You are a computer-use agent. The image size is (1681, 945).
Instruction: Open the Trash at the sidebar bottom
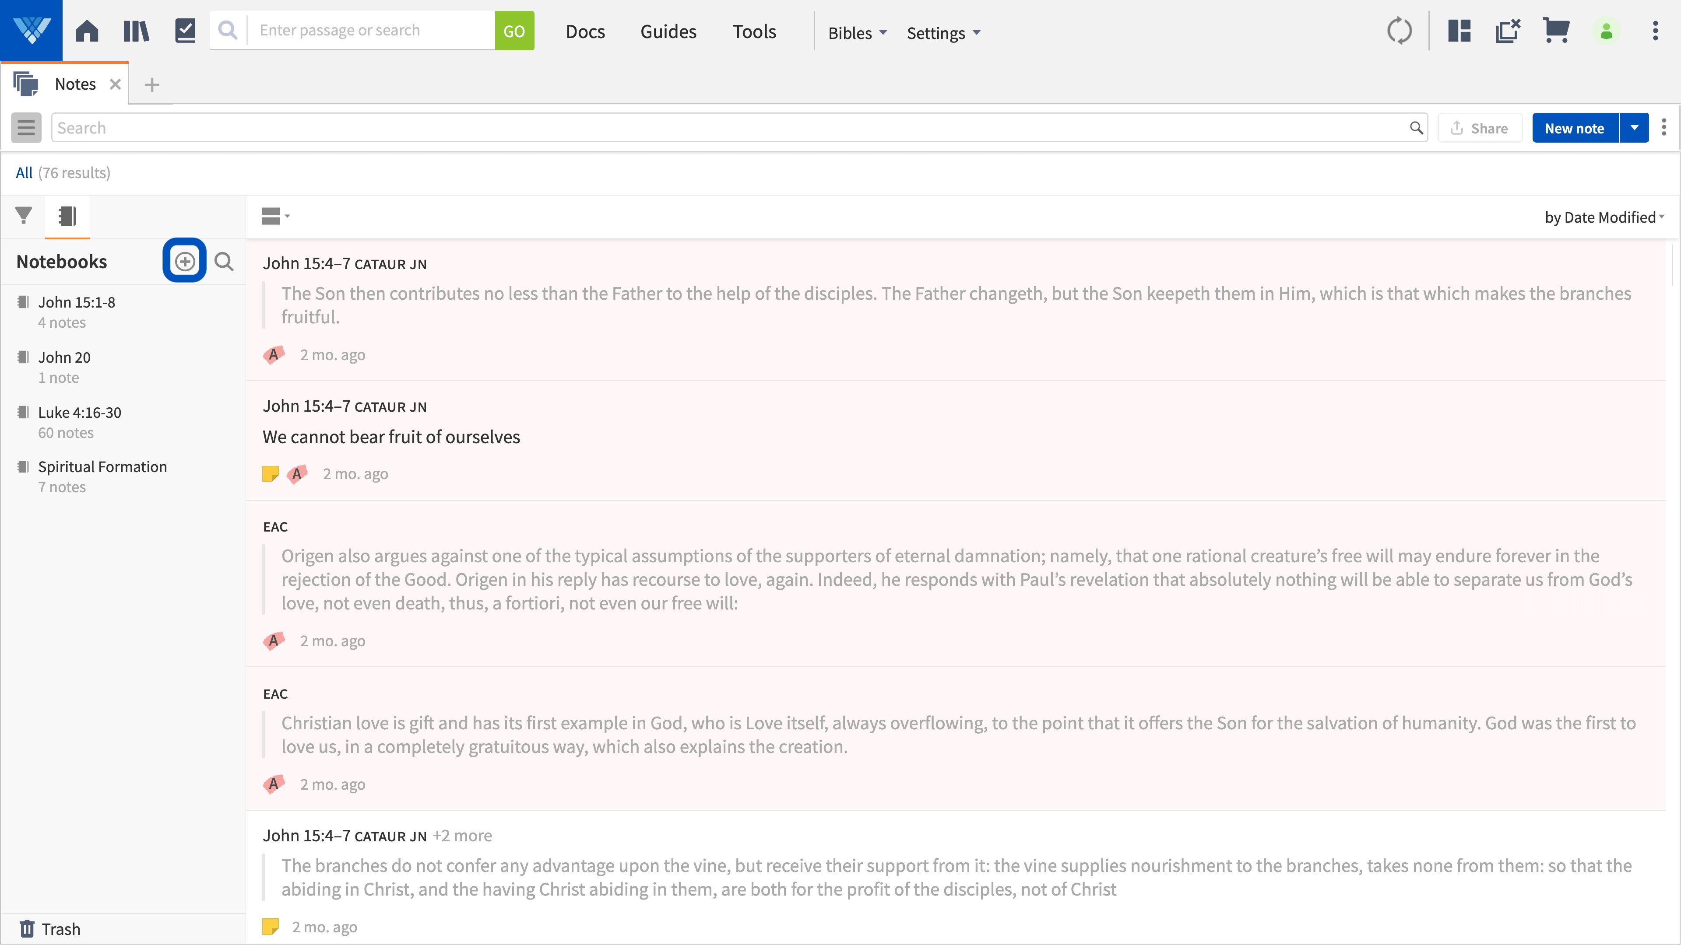[50, 929]
